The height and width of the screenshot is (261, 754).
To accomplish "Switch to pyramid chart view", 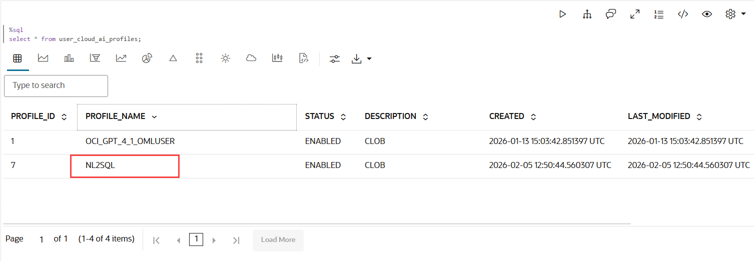I will coord(173,58).
